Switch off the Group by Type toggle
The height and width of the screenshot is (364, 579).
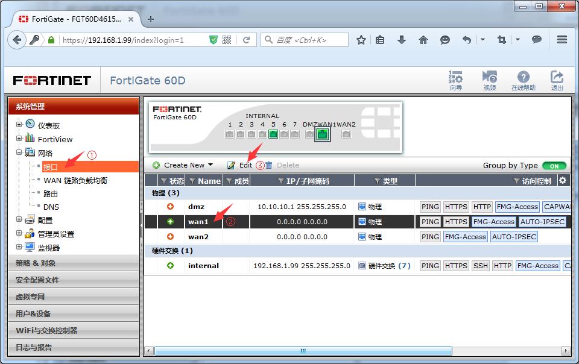pyautogui.click(x=554, y=165)
